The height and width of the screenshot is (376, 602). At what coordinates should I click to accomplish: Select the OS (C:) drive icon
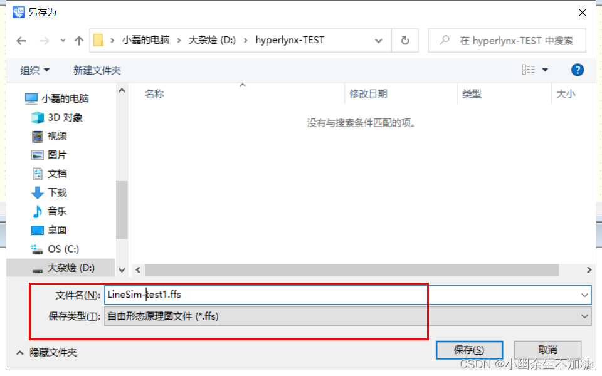(x=38, y=248)
